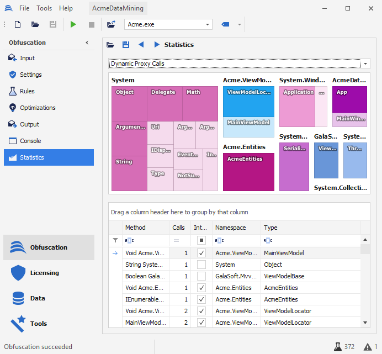Collapse the Obfuscation side panel
Screen dimensions: 382x354
click(87, 43)
